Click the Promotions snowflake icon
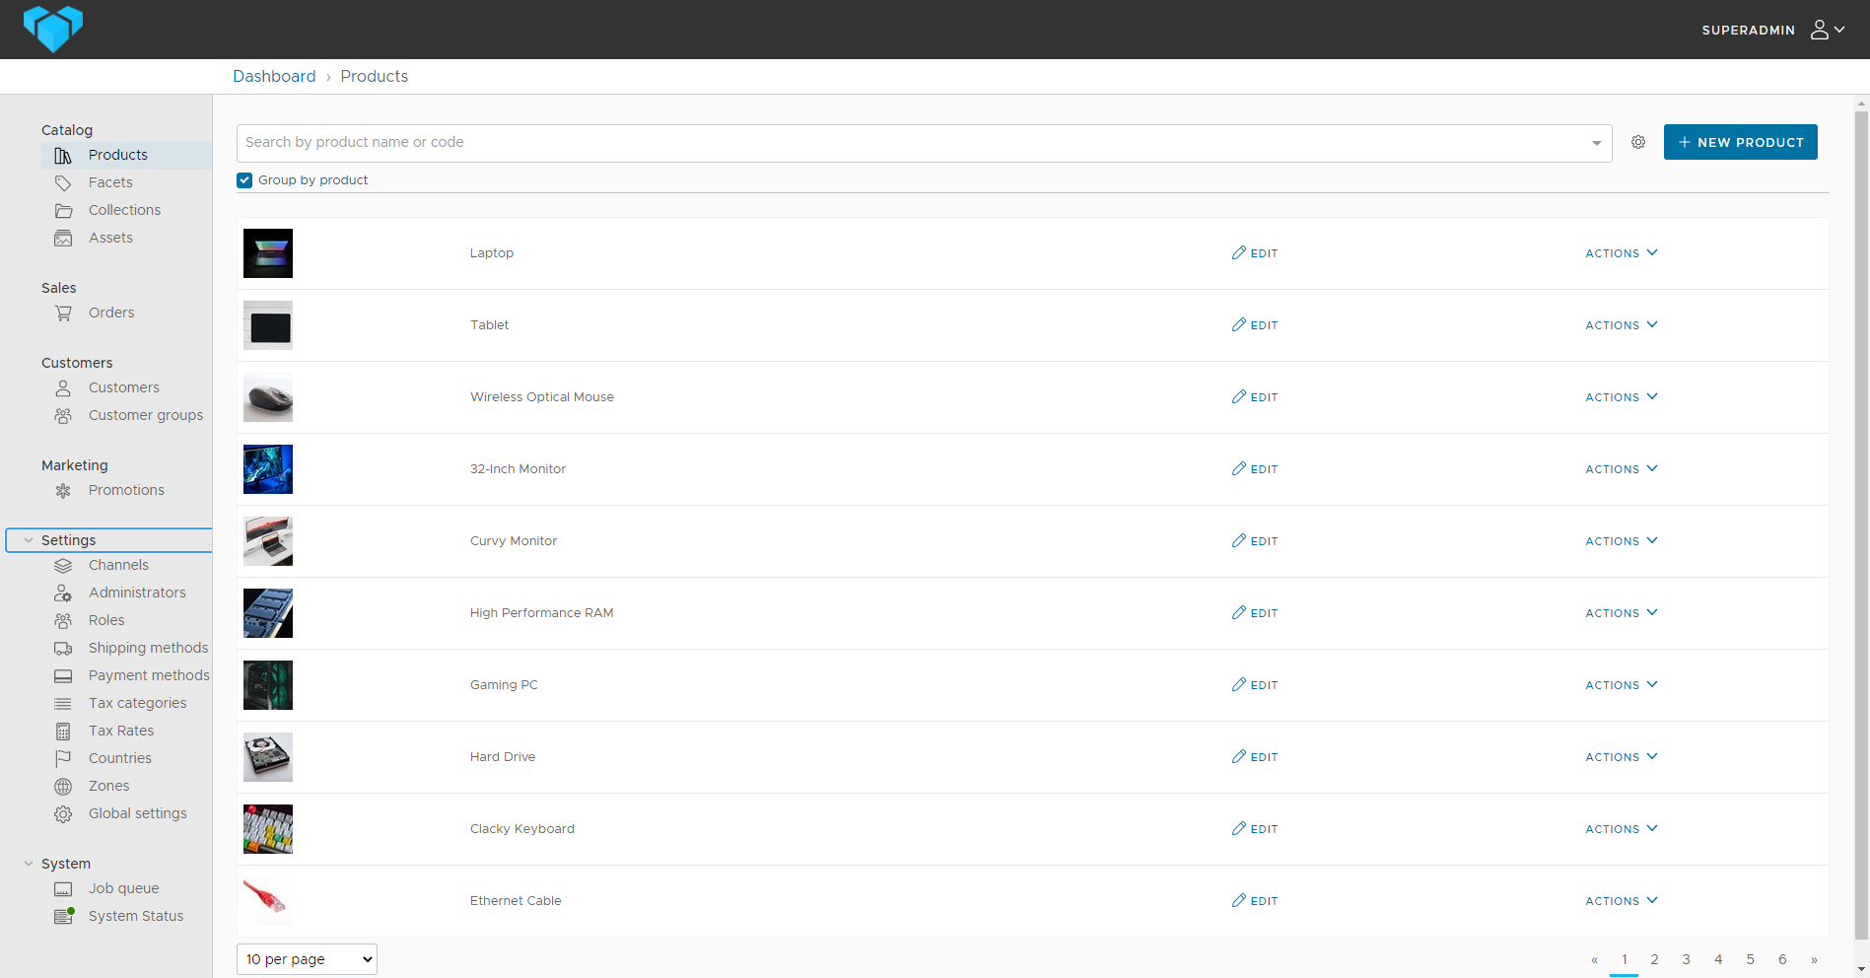The height and width of the screenshot is (978, 1870). pos(63,490)
